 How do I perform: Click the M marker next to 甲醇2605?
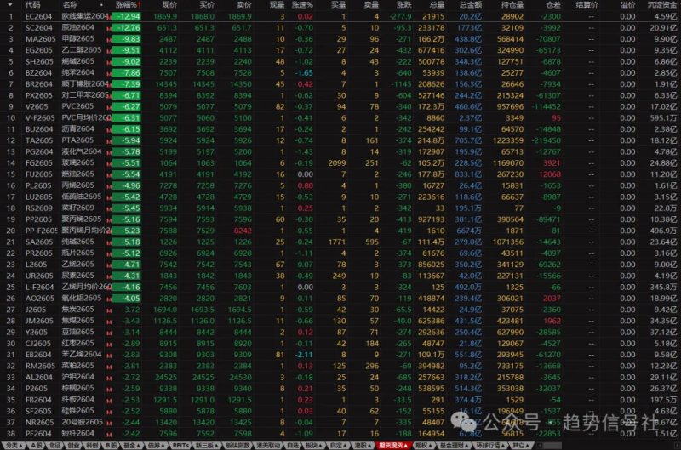pyautogui.click(x=109, y=39)
